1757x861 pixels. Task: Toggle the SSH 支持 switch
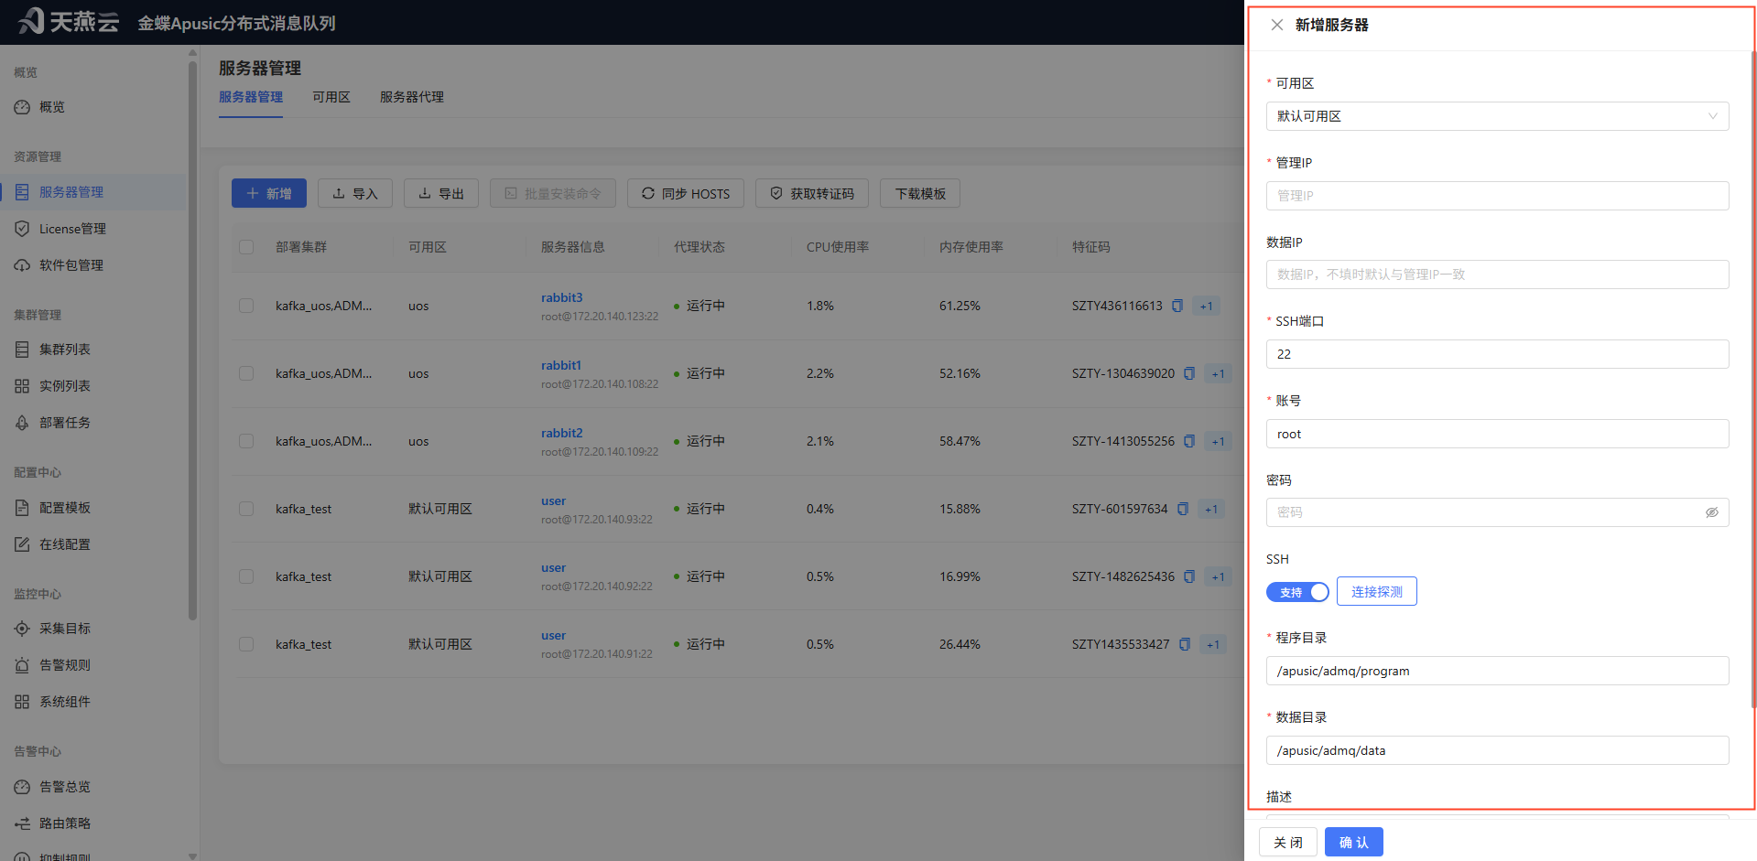[x=1297, y=592]
